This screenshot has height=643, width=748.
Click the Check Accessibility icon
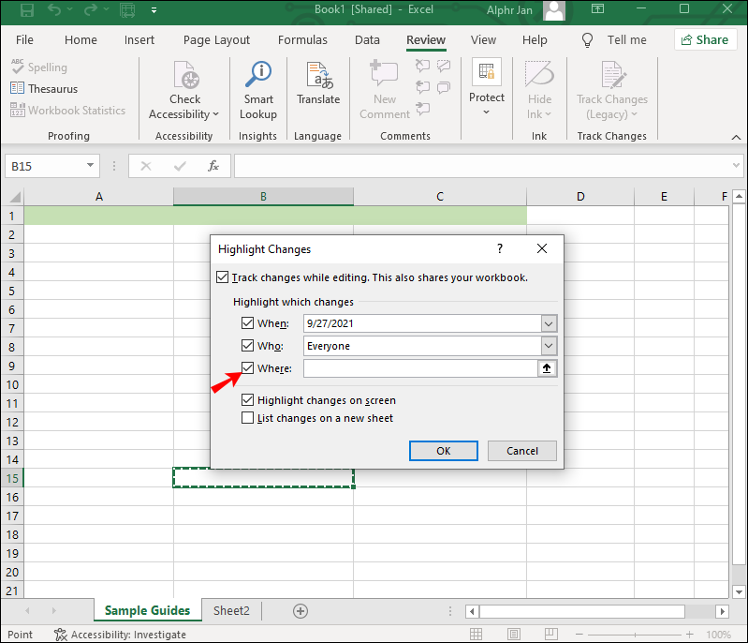tap(184, 77)
